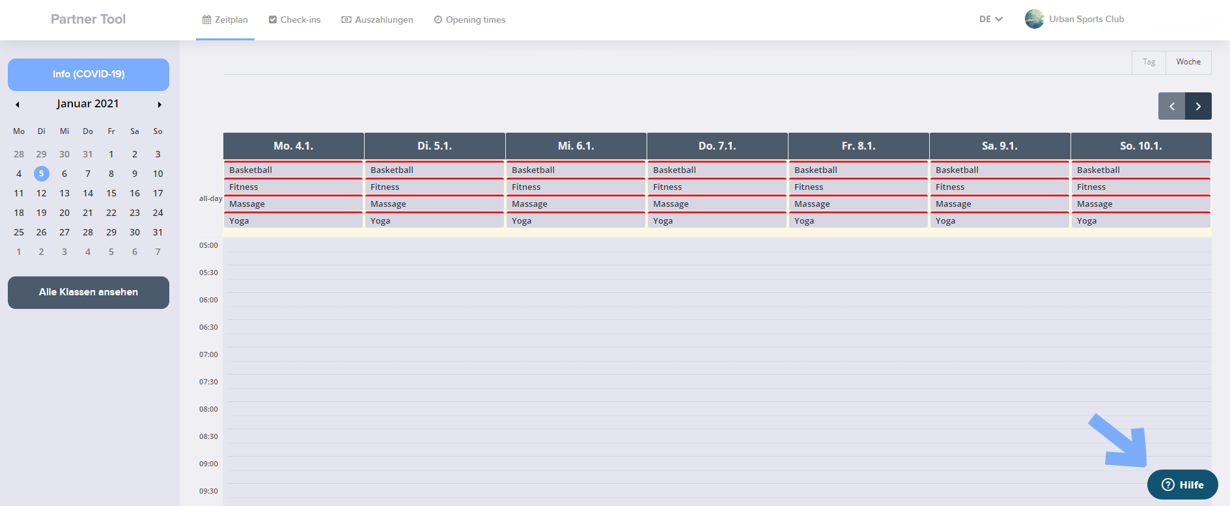This screenshot has width=1230, height=506.
Task: Open Massage event on Fr. 8.1.
Action: 858,204
